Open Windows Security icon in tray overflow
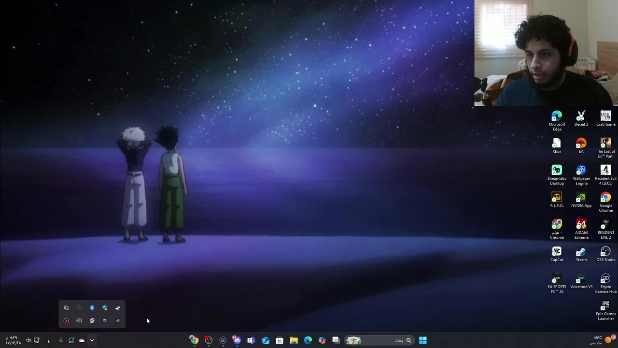The image size is (618, 348). click(105, 308)
